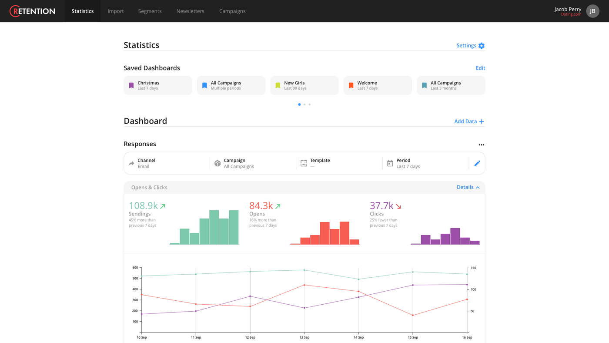Click the down arrow beside 37.7k
Image resolution: width=609 pixels, height=343 pixels.
pyautogui.click(x=398, y=206)
